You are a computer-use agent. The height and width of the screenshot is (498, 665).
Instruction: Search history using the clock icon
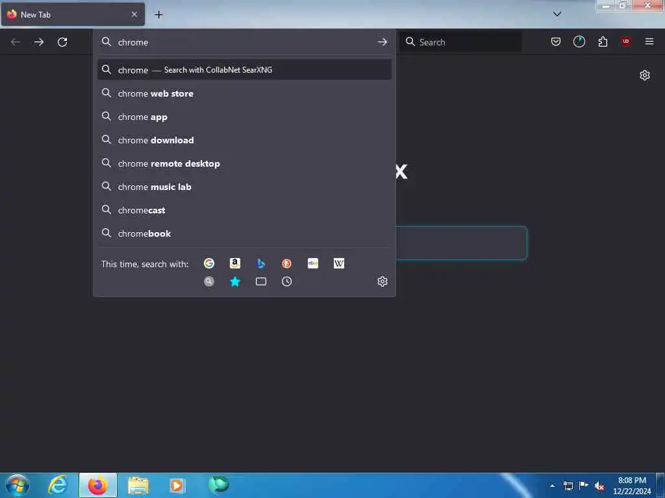286,281
